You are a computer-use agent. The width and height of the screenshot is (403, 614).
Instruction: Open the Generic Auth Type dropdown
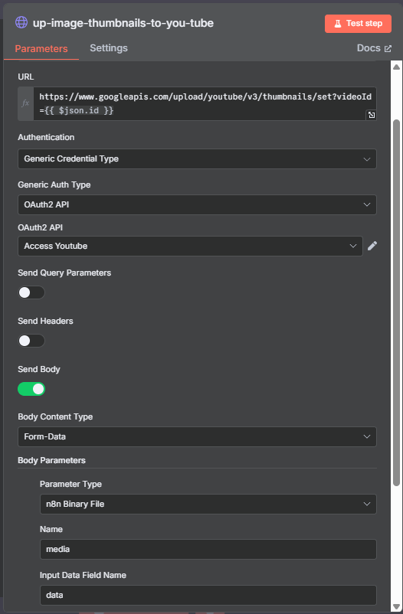(x=197, y=204)
